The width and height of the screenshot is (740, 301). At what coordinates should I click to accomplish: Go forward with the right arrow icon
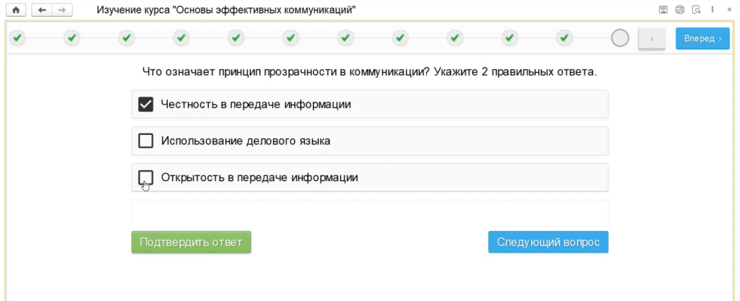click(61, 10)
